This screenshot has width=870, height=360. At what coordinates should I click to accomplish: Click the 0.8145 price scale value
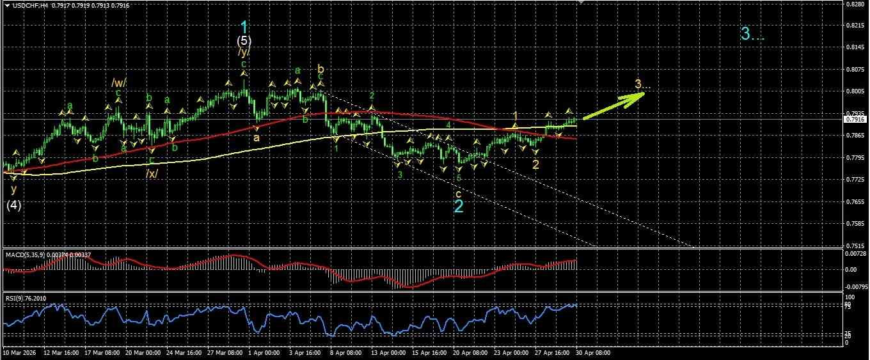[854, 47]
